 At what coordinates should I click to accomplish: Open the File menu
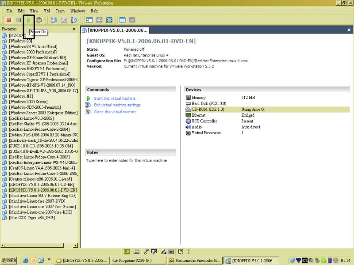click(9, 11)
